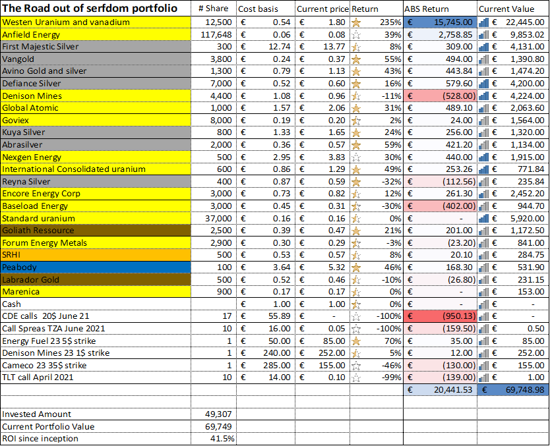This screenshot has height=446, width=550.
Task: Click the bar icon in the Reyna Silver row
Action: pyautogui.click(x=483, y=182)
